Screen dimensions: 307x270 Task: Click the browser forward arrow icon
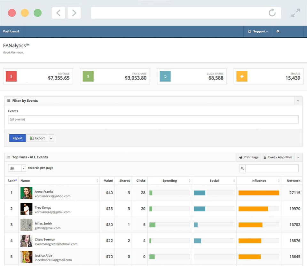click(x=74, y=13)
